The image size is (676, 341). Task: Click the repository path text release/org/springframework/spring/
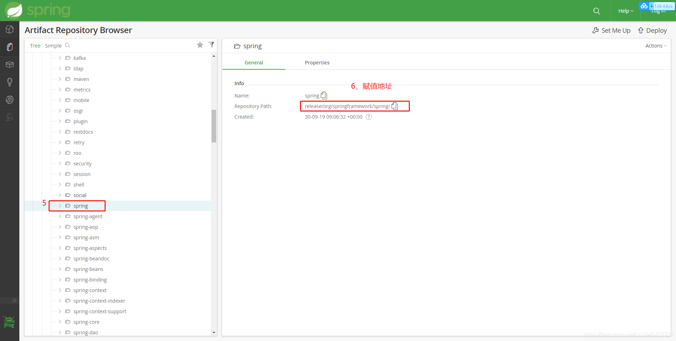tap(347, 106)
